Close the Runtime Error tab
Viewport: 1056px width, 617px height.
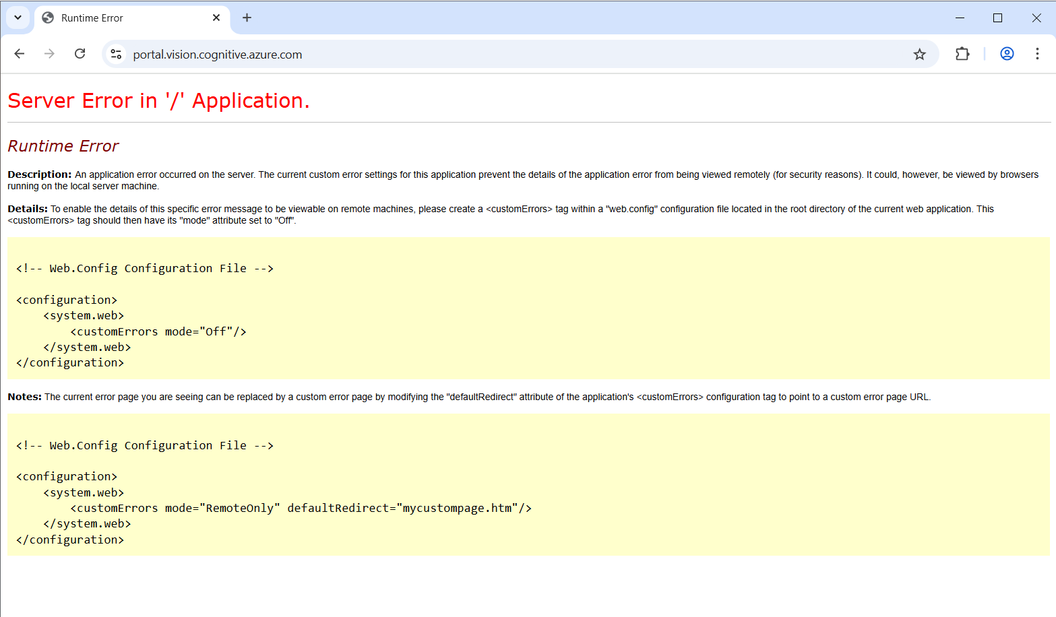point(216,18)
